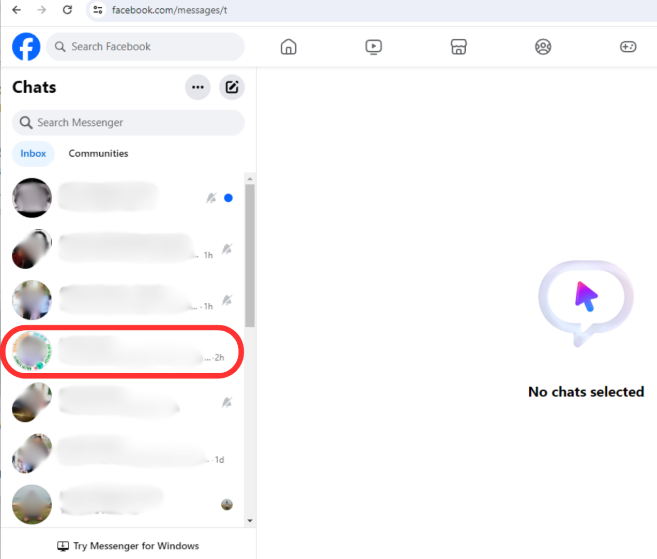Click the chat list scrollbar thumb
Image resolution: width=657 pixels, height=559 pixels.
click(250, 256)
